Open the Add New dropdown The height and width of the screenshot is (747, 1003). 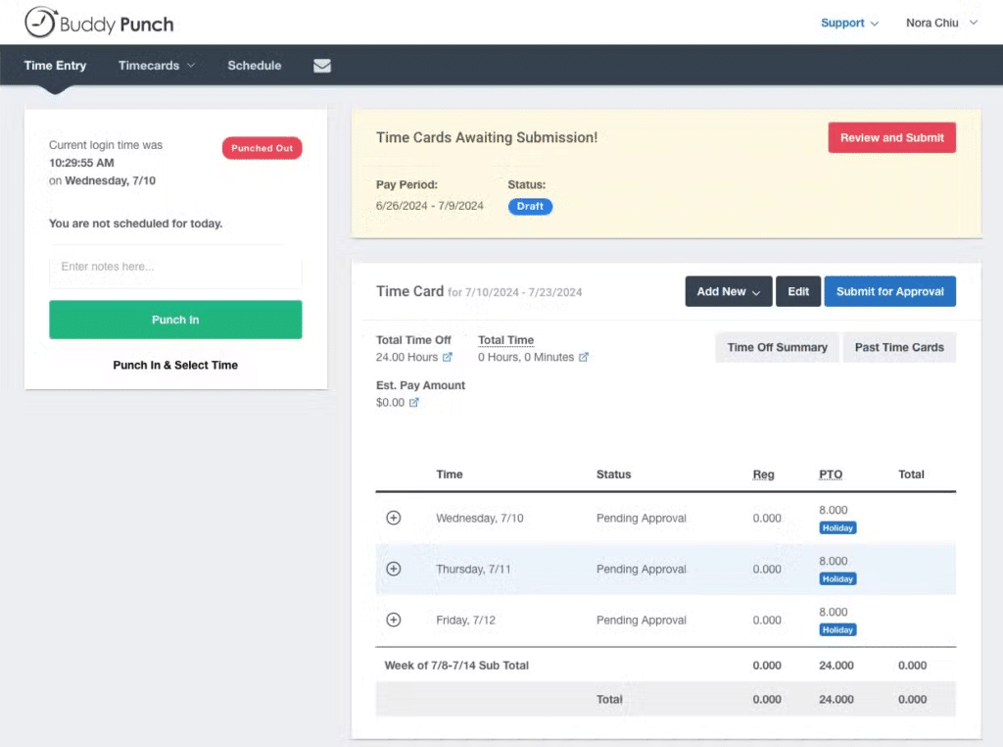[728, 291]
